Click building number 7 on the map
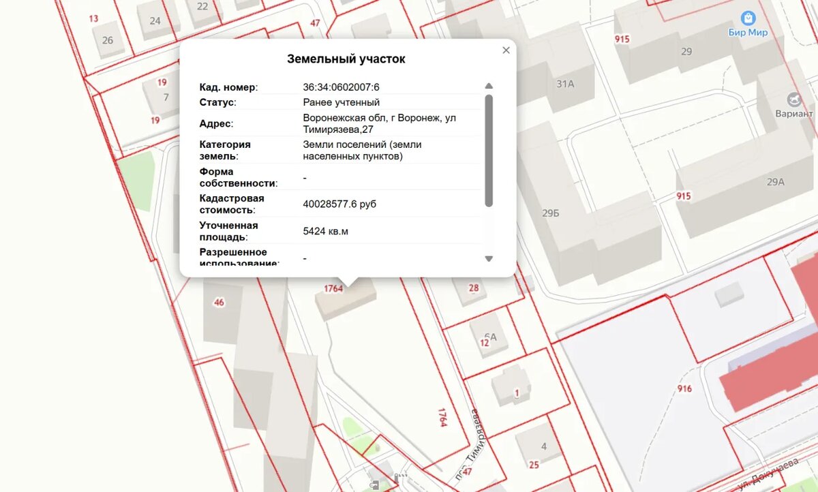 (x=166, y=97)
